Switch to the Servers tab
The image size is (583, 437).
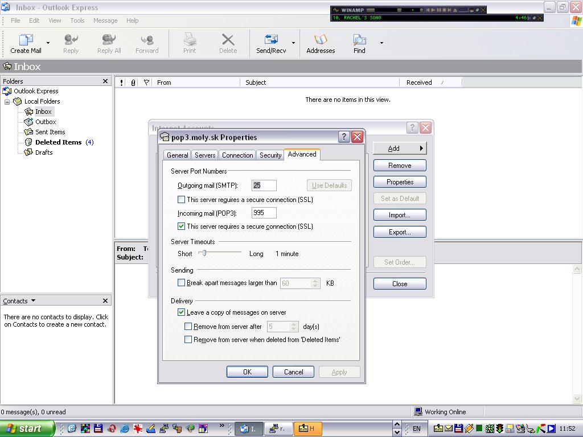pyautogui.click(x=205, y=155)
